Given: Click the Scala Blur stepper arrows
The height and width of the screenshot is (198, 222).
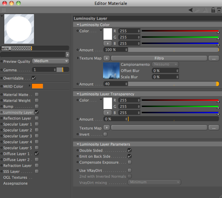Looking at the screenshot, I should tap(177, 77).
